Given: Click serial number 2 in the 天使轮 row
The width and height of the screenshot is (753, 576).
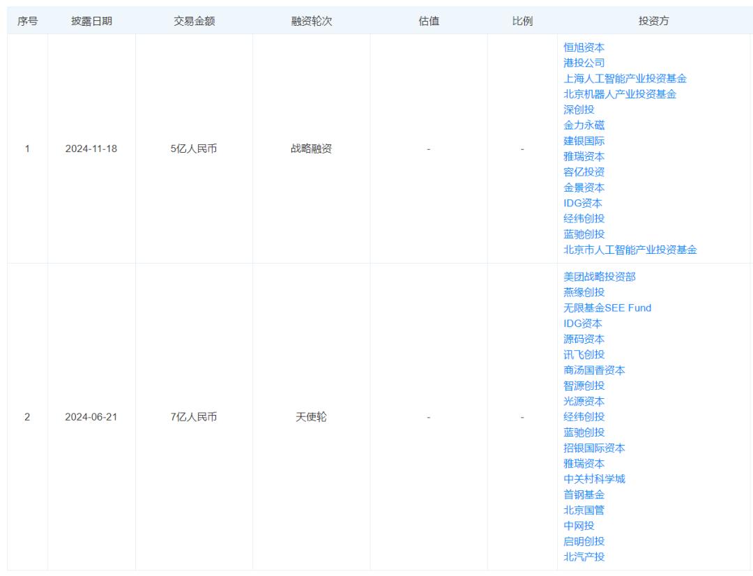Looking at the screenshot, I should (27, 417).
